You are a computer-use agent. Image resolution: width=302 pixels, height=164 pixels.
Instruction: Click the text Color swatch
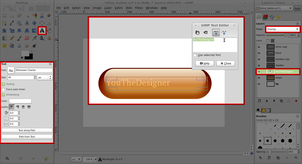(x=20, y=101)
